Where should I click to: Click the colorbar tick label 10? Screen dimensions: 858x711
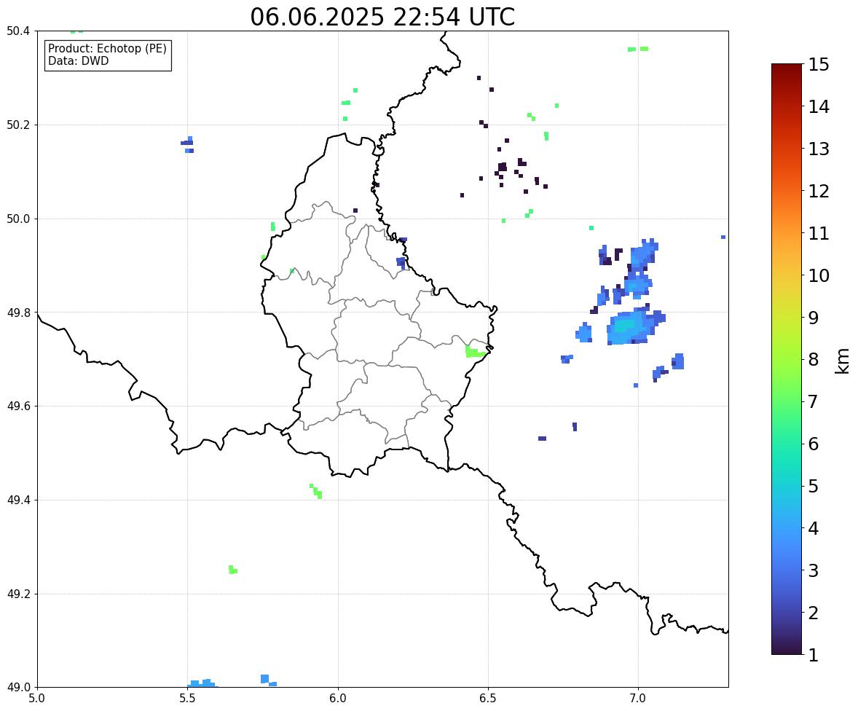(x=819, y=275)
